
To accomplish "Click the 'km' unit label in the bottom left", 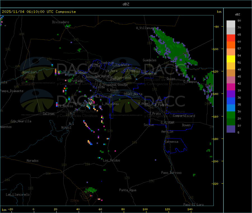I will coord(4,210).
